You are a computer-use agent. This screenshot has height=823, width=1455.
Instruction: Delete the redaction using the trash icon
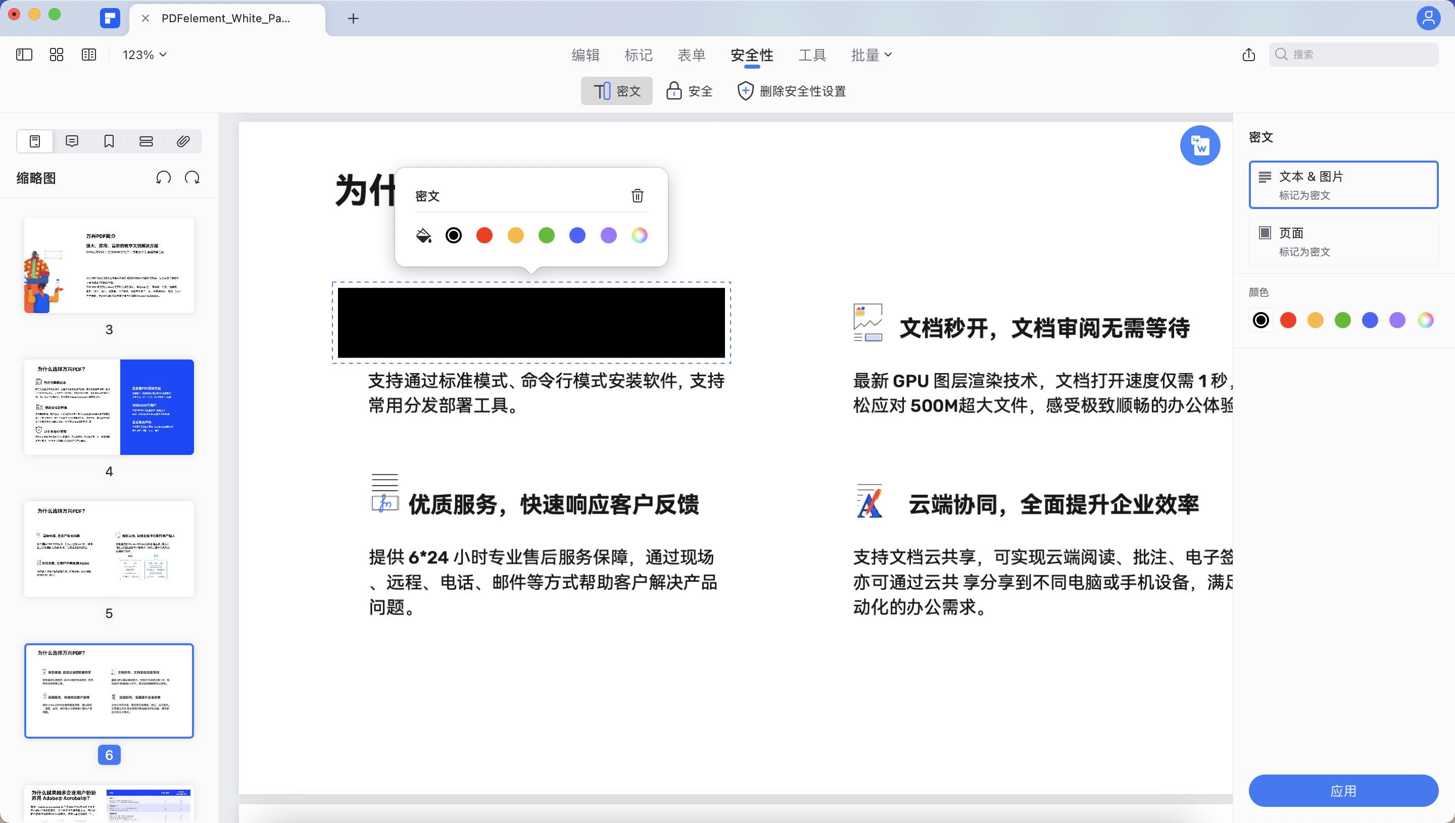click(637, 195)
